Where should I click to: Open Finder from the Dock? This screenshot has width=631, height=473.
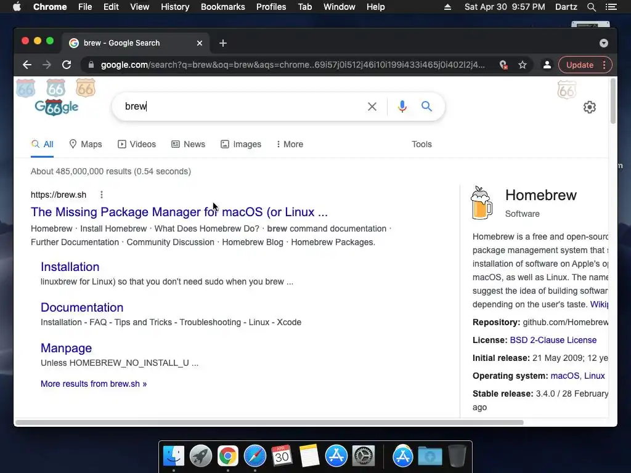(174, 456)
